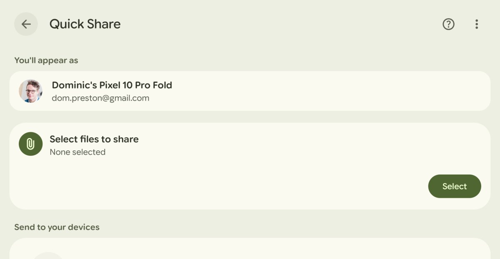This screenshot has width=500, height=259.
Task: Tap the device name Dominic's Pixel 10 Pro Fold
Action: pyautogui.click(x=112, y=85)
